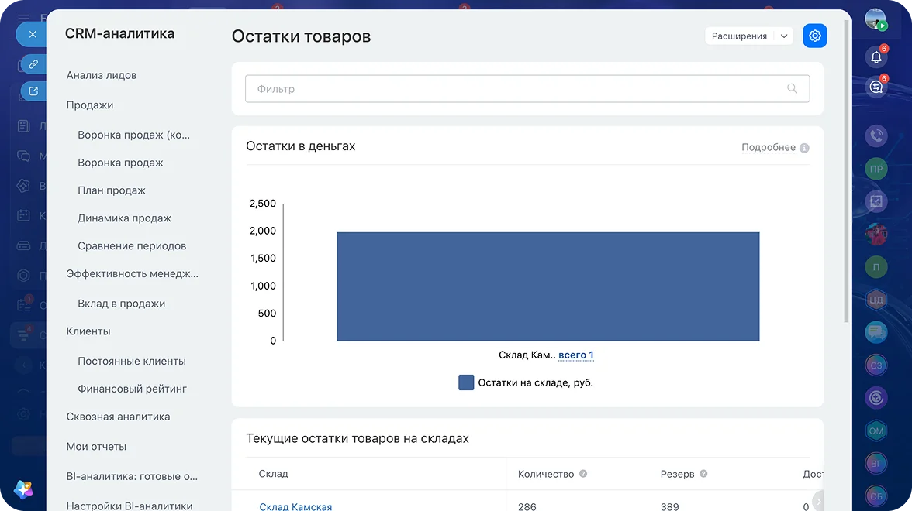
Task: Show the Количество column help icon
Action: (583, 474)
